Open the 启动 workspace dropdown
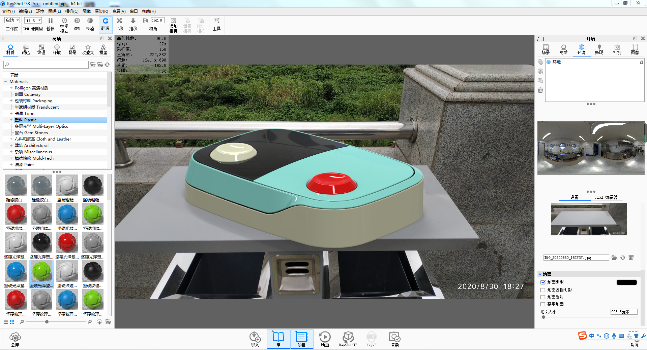Viewport: 647px width, 350px height. click(x=12, y=21)
